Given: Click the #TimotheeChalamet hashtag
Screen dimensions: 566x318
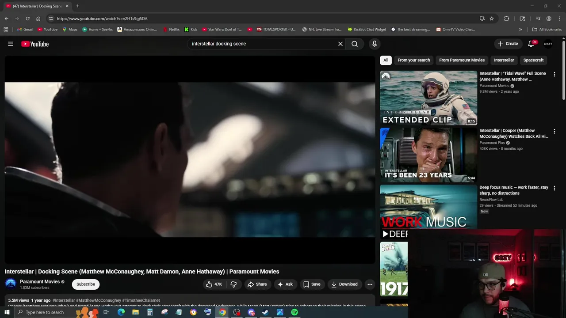Looking at the screenshot, I should pos(141,300).
